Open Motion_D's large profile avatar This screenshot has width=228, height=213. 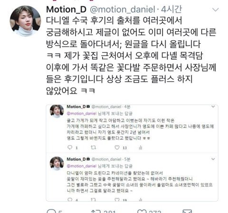25,21
